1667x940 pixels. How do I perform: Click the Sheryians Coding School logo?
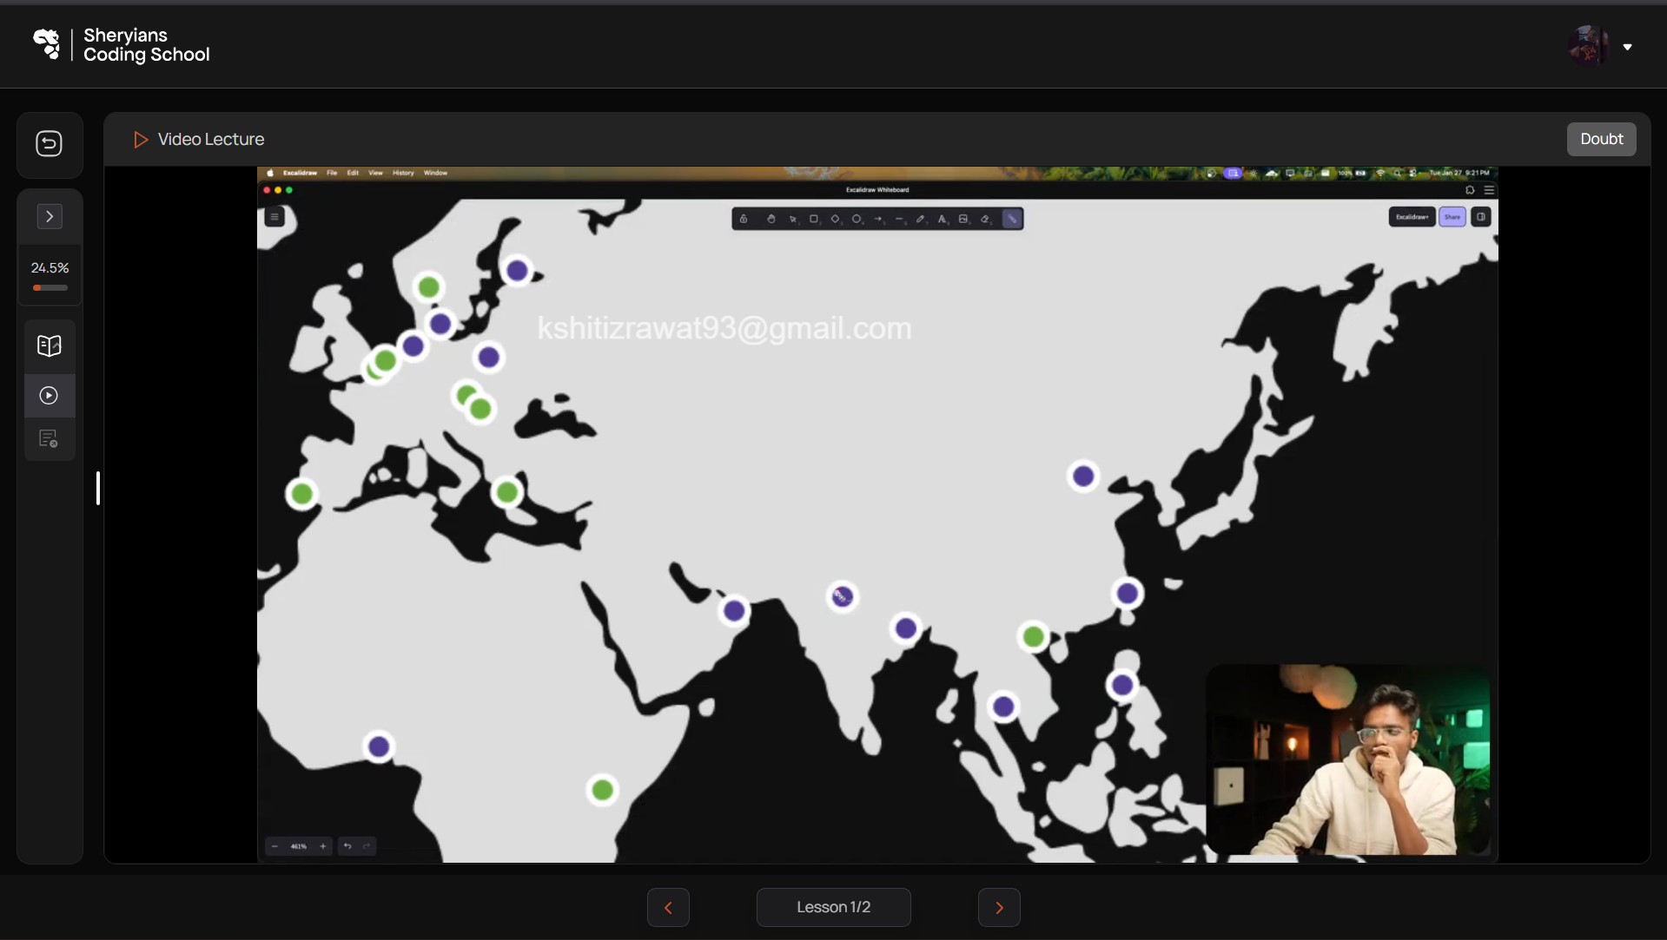tap(122, 44)
